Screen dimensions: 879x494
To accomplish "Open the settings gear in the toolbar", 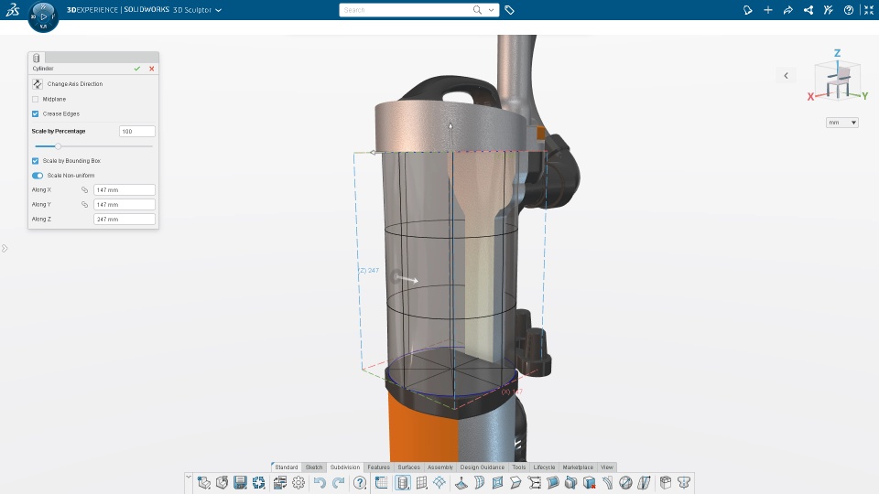I will pos(298,483).
